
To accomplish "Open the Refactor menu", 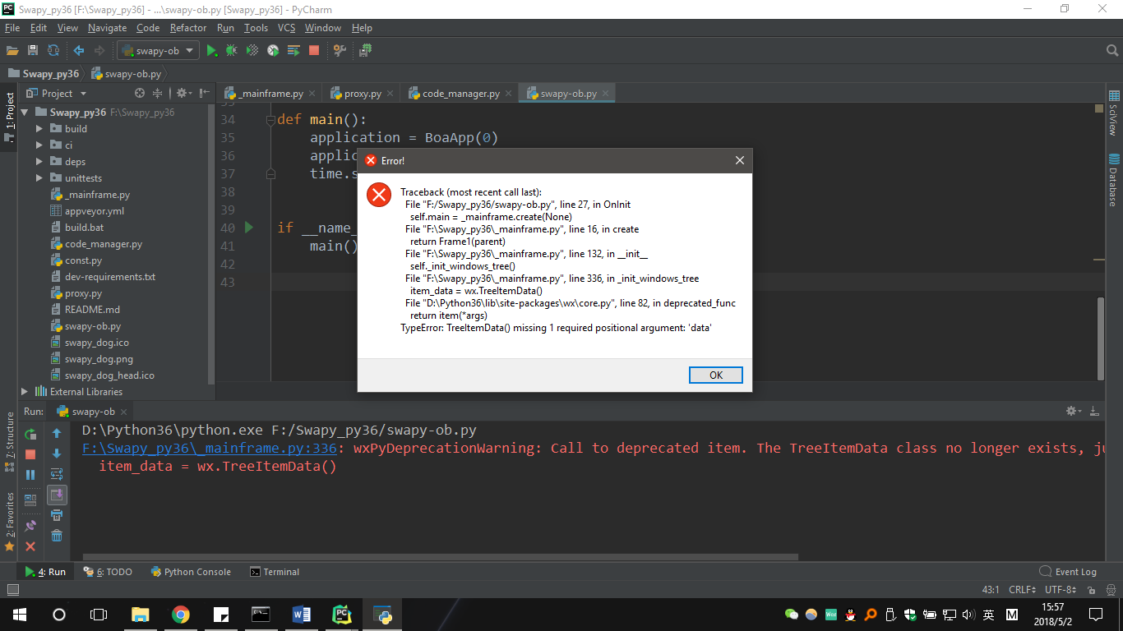I will click(187, 27).
